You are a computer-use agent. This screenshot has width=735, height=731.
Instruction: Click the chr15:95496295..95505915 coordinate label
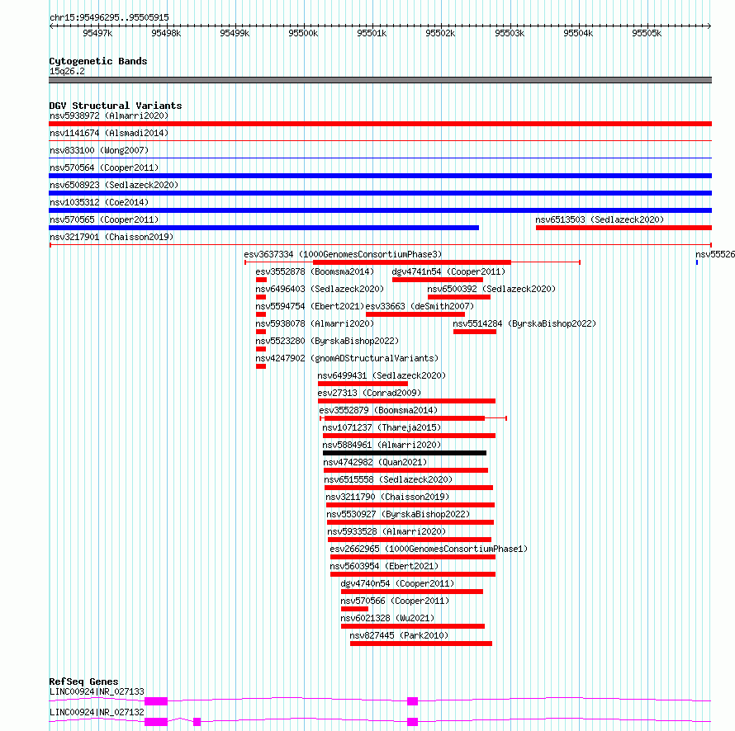(109, 18)
